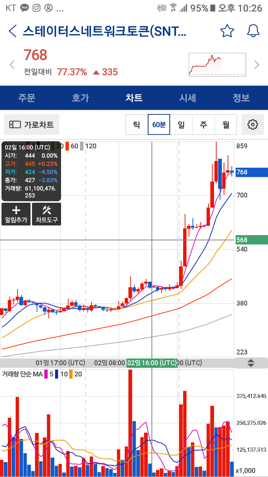Tap the 스테이터스네트워크토큰 coin title

pos(104,31)
